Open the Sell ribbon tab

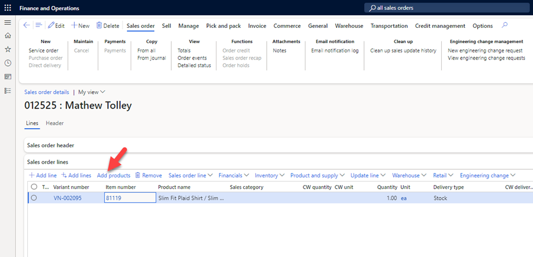tap(167, 26)
